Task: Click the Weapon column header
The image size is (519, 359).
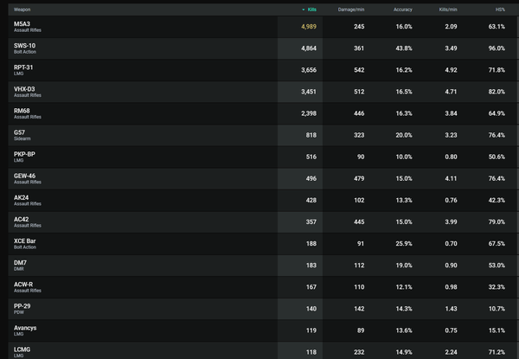Action: pos(22,10)
